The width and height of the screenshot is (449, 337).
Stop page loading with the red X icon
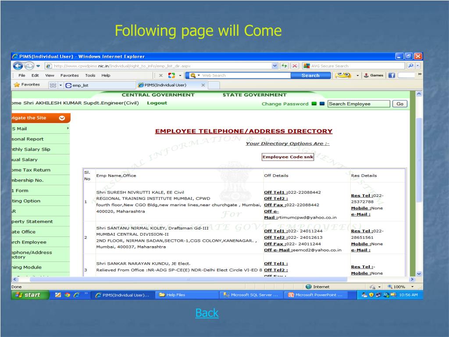tap(295, 65)
